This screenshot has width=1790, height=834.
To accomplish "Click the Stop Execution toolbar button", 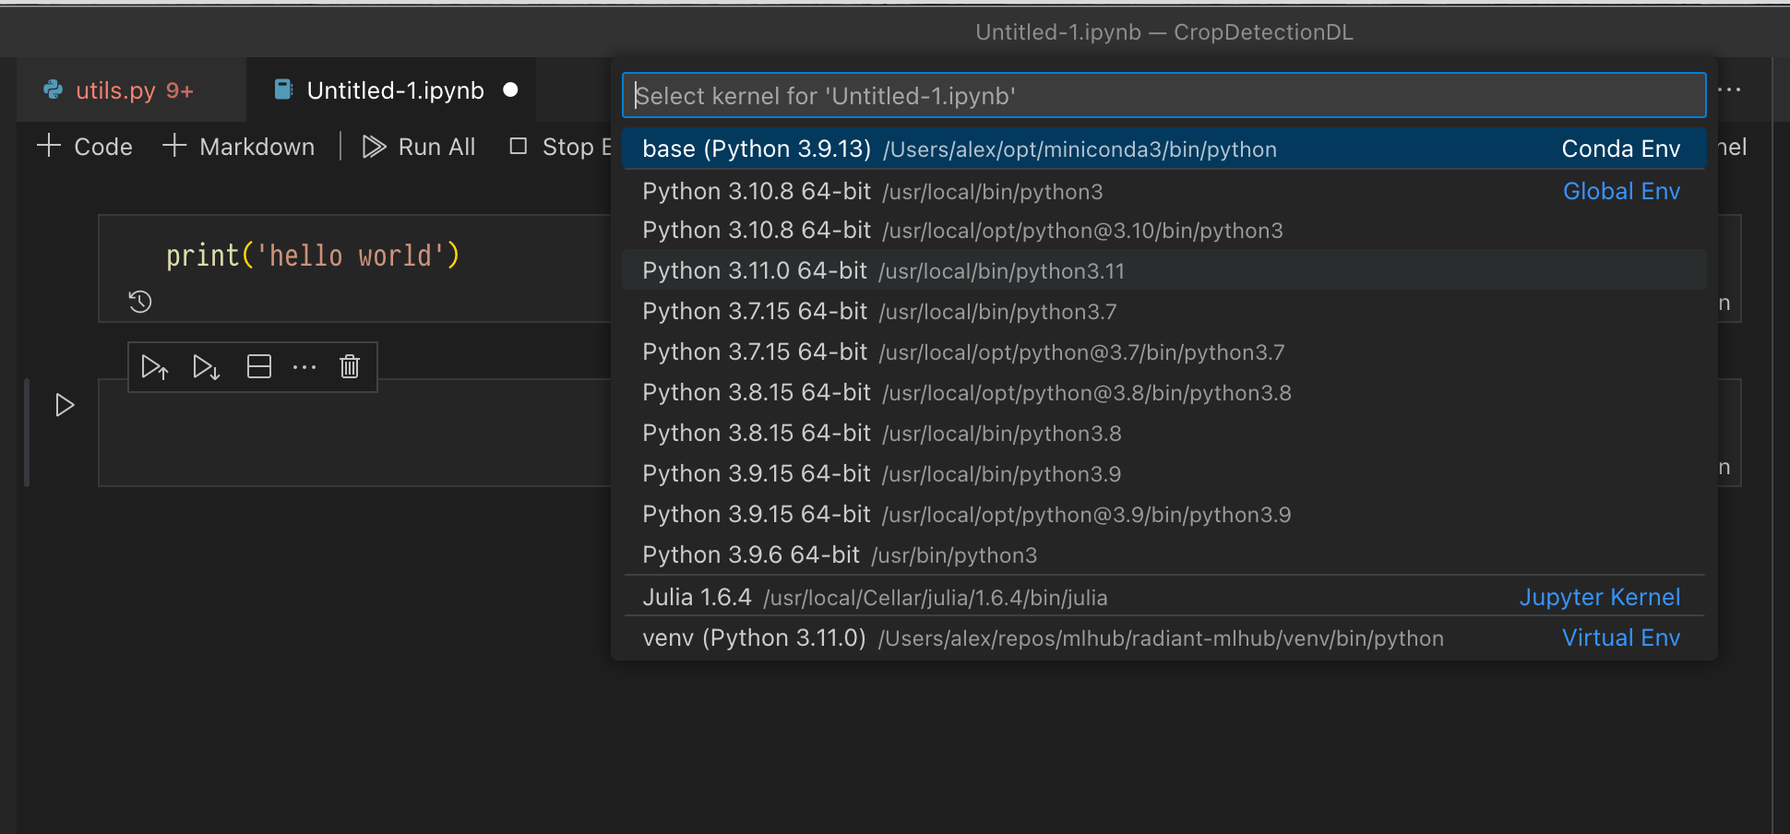I will point(561,147).
